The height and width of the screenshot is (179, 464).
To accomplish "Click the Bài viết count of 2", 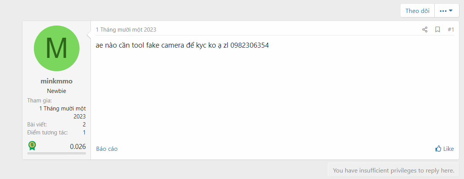I will click(84, 125).
